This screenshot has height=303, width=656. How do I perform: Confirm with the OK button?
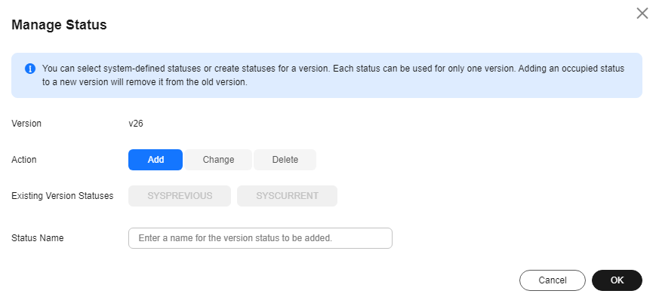617,280
